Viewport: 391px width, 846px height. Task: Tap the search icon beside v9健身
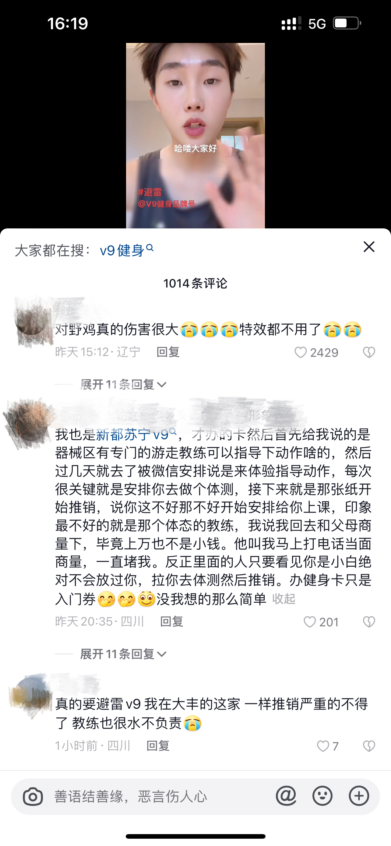coord(150,248)
